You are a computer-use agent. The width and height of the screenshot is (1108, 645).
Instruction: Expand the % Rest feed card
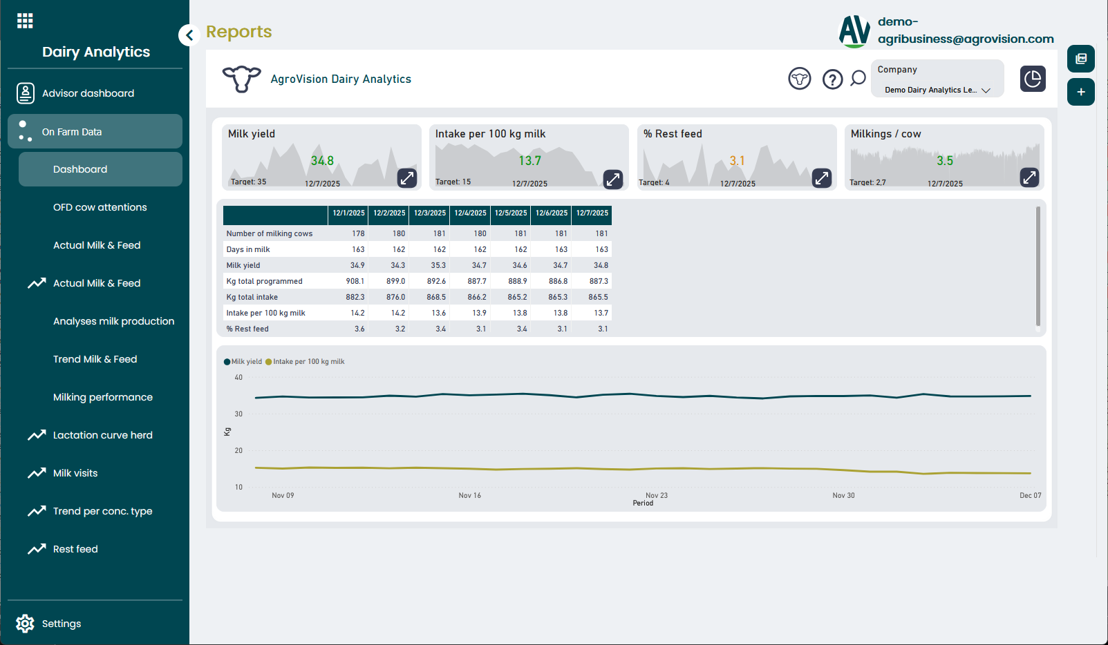[821, 178]
